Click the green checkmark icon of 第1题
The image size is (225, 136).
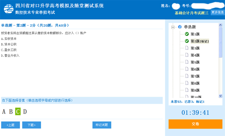click(187, 34)
